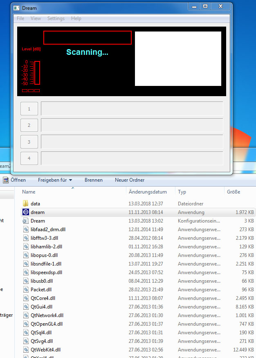Open the Settings menu

56,18
